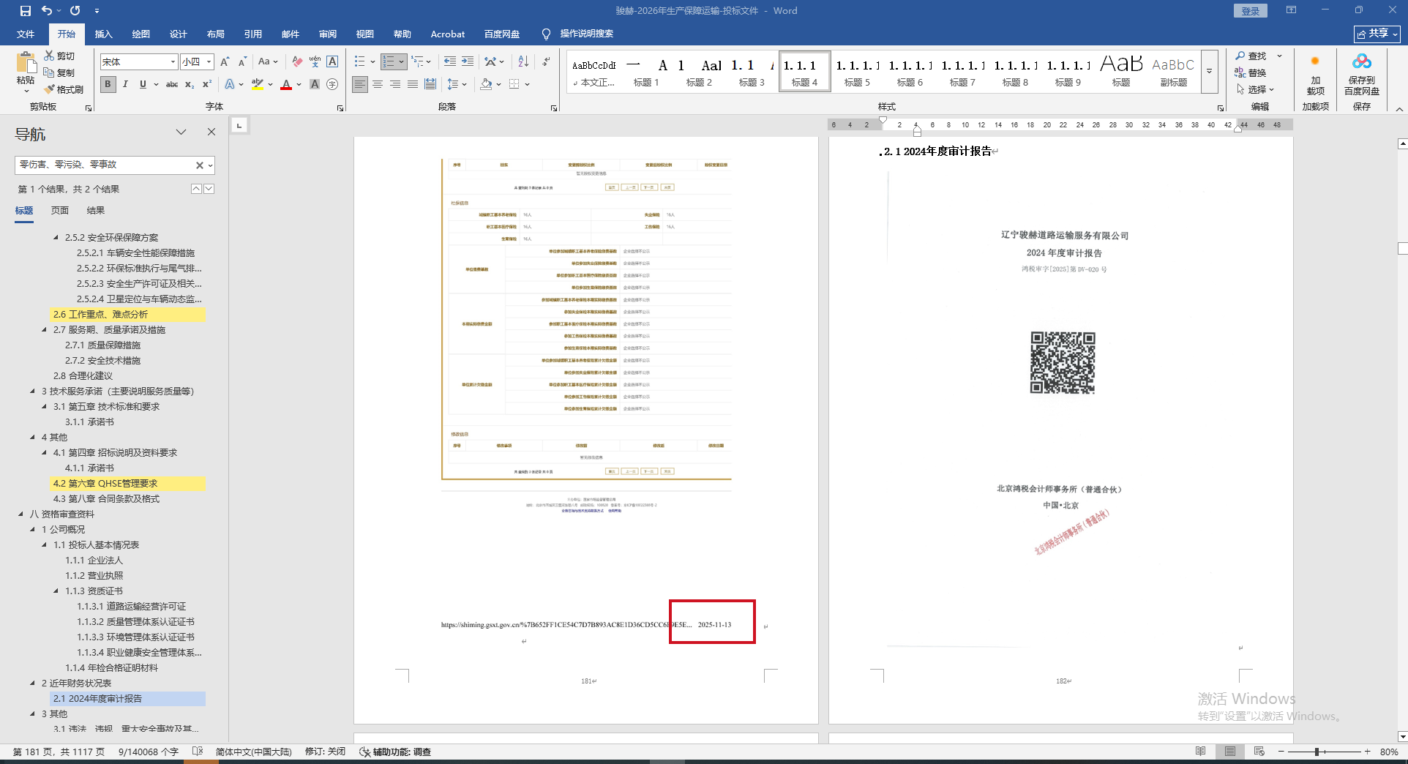This screenshot has width=1408, height=764.
Task: Cut selection with 剪切
Action: click(59, 56)
